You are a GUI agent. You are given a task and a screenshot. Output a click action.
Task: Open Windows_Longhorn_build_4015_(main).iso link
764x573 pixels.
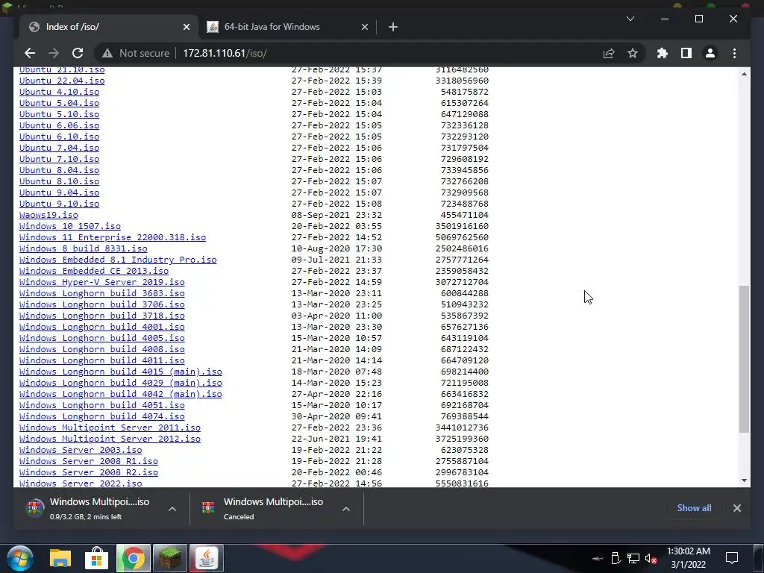tap(120, 372)
